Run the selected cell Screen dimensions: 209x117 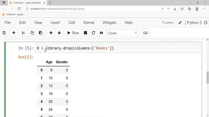point(73,33)
